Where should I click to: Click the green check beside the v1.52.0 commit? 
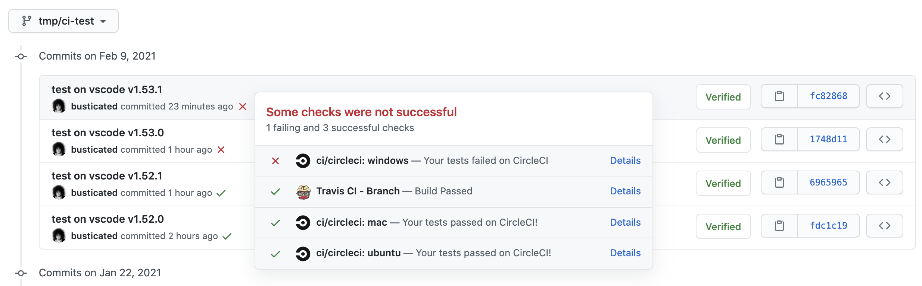pyautogui.click(x=227, y=236)
